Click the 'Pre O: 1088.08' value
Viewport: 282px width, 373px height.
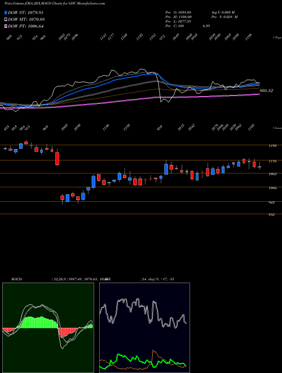pyautogui.click(x=178, y=12)
